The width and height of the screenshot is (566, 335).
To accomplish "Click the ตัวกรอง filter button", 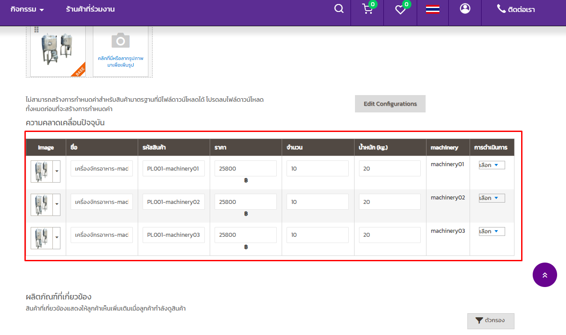I will point(490,320).
